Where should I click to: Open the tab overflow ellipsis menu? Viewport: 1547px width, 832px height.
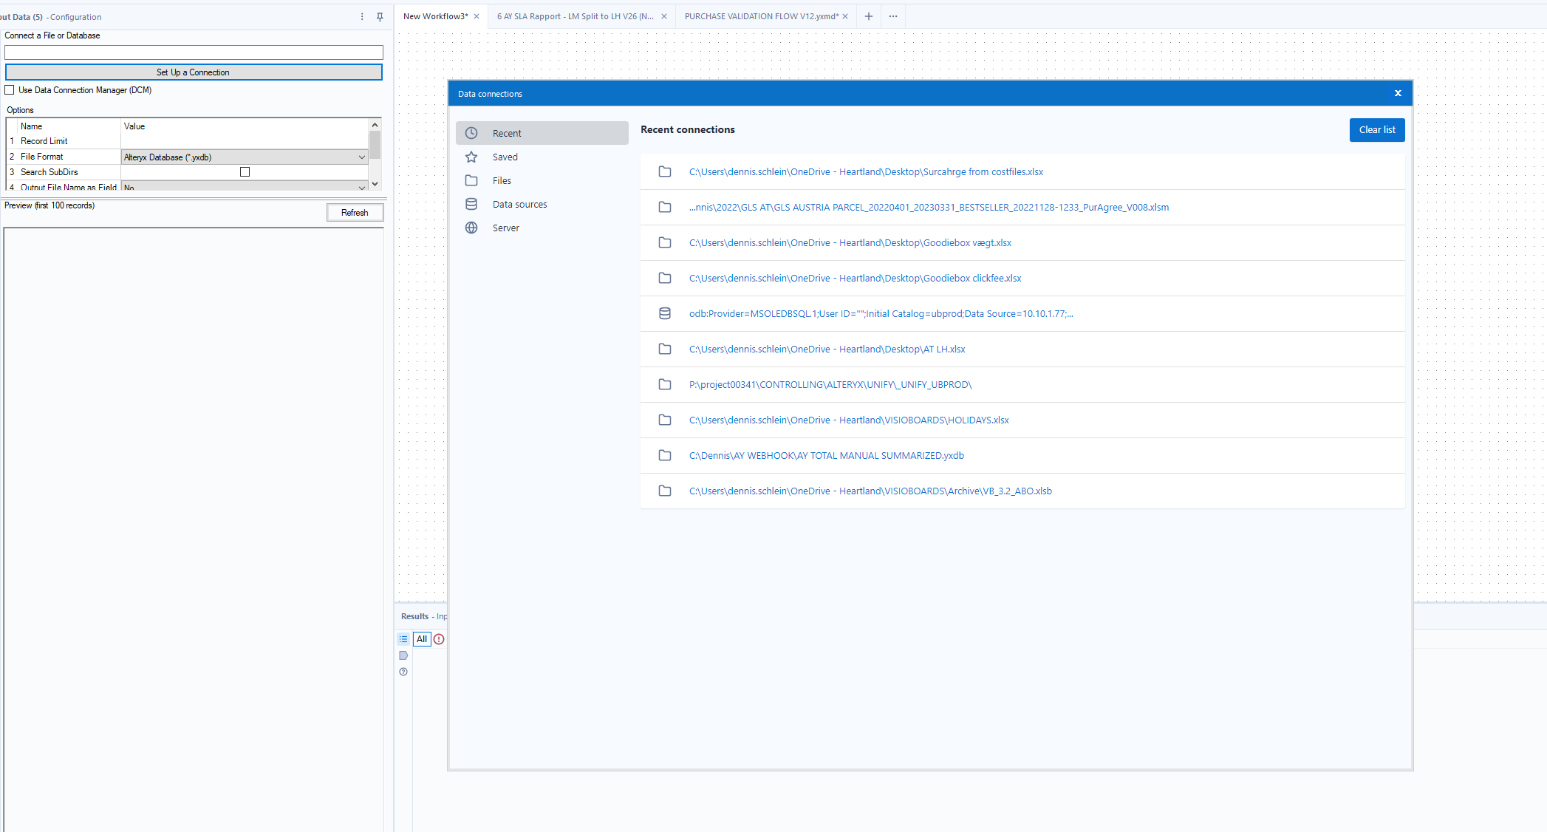tap(893, 16)
